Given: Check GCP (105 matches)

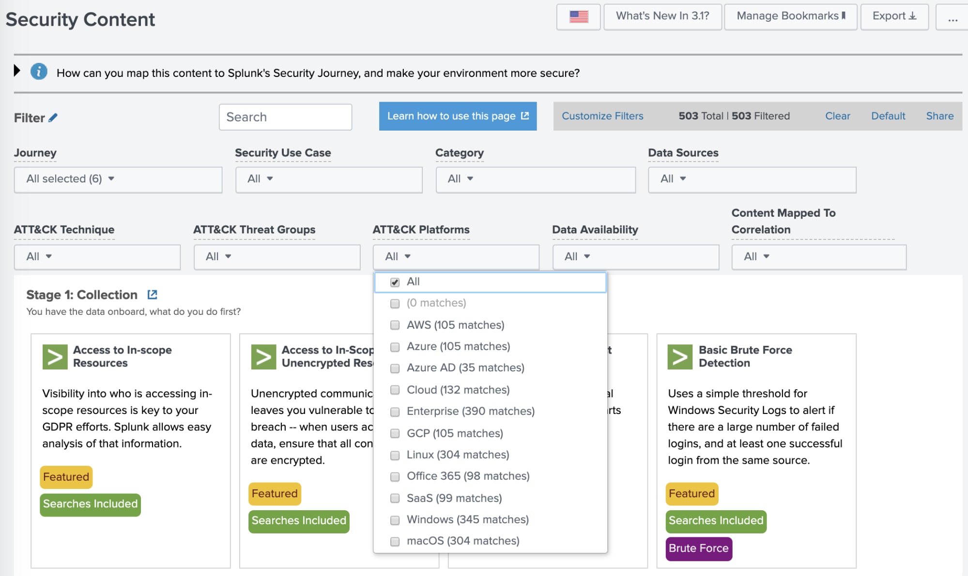Looking at the screenshot, I should point(395,433).
